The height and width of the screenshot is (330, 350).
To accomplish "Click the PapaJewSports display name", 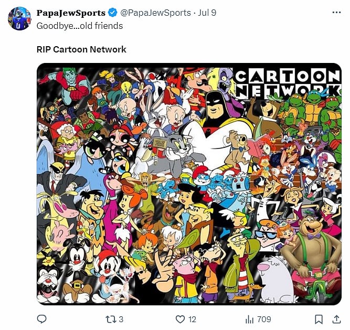I will coord(71,13).
